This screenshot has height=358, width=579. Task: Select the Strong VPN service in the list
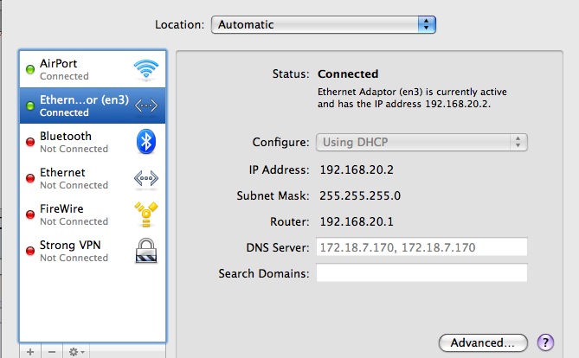[93, 251]
